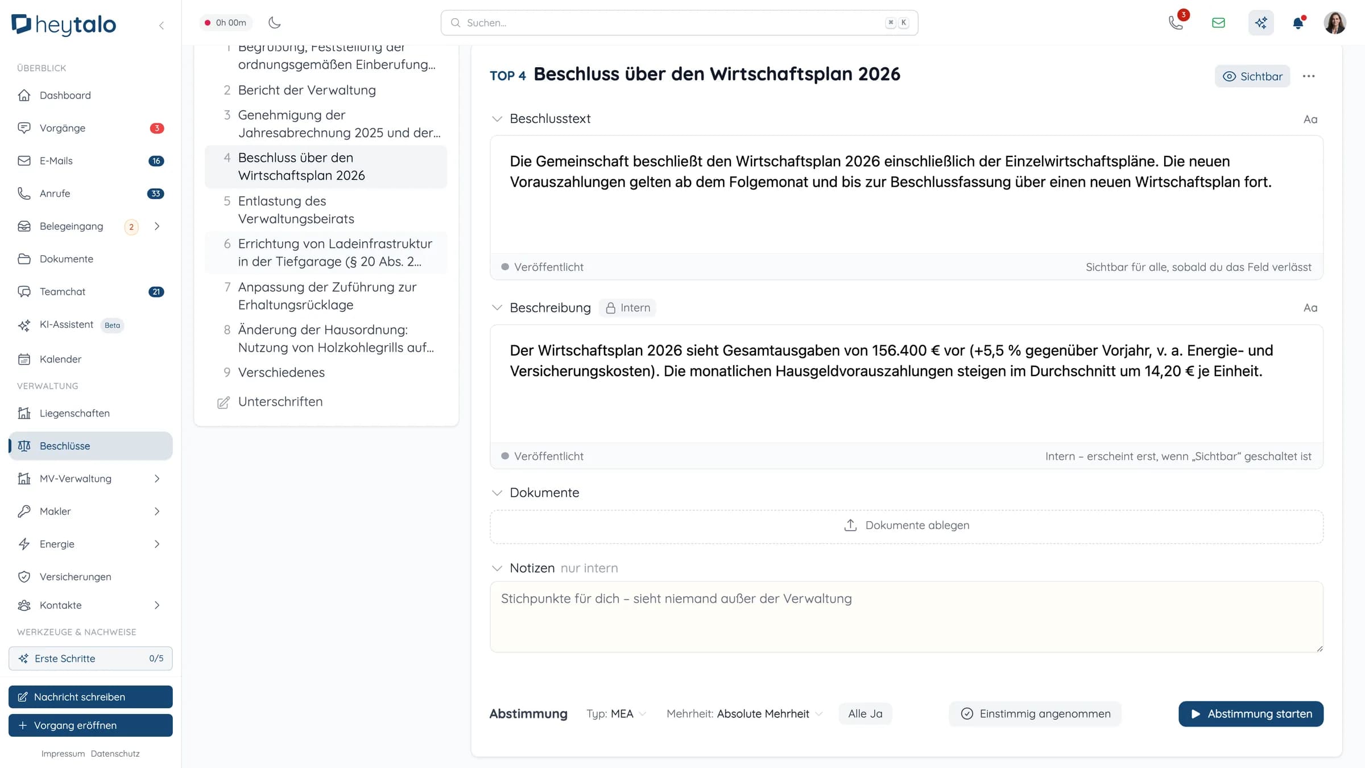Click Nachricht schreiben button
Screen dimensions: 1365x768
point(90,697)
